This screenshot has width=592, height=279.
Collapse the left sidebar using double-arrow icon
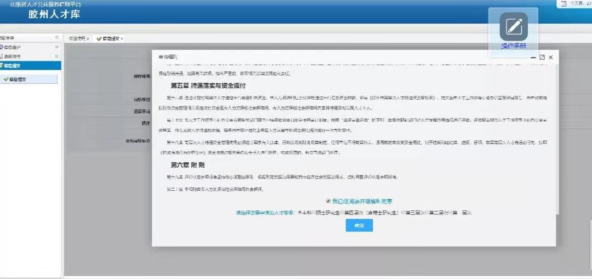coord(57,37)
